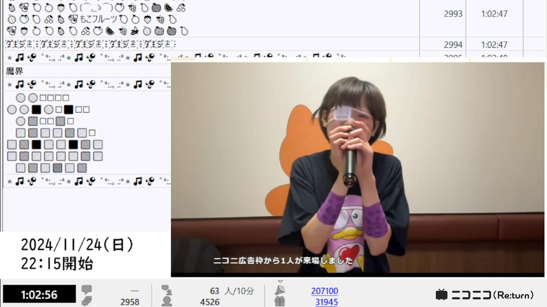Click the 4526 viewer count value
Viewport: 547px width, 307px height.
210,302
